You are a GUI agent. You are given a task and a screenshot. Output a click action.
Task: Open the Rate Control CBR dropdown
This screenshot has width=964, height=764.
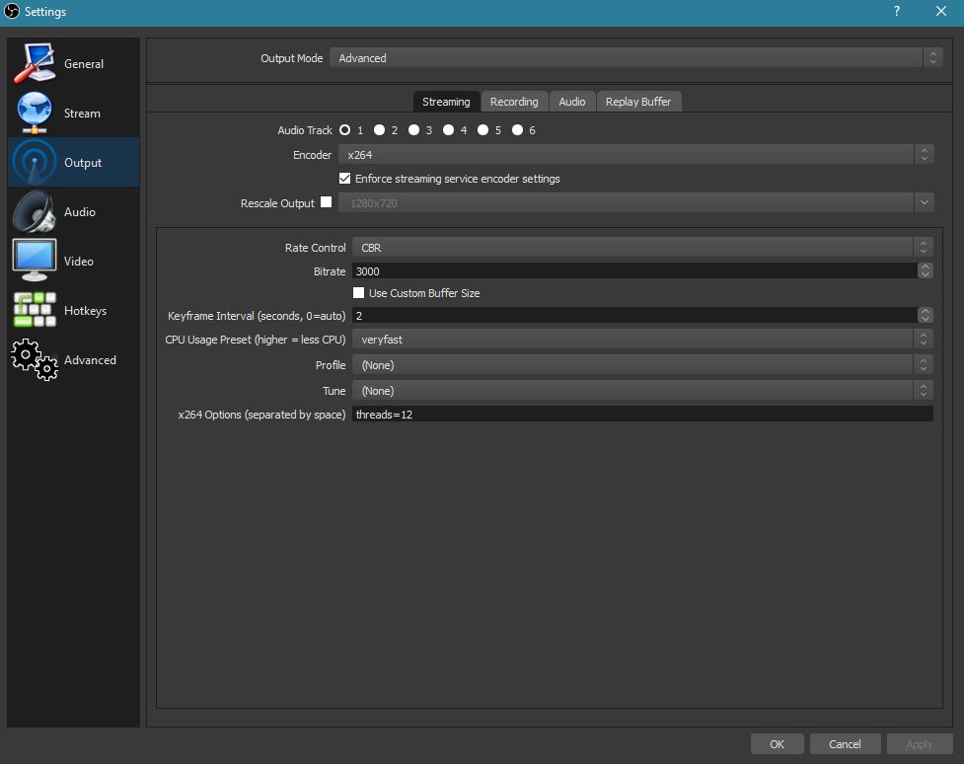pyautogui.click(x=642, y=248)
